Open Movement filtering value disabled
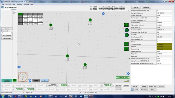The width and height of the screenshot is (175, 98). [164, 23]
